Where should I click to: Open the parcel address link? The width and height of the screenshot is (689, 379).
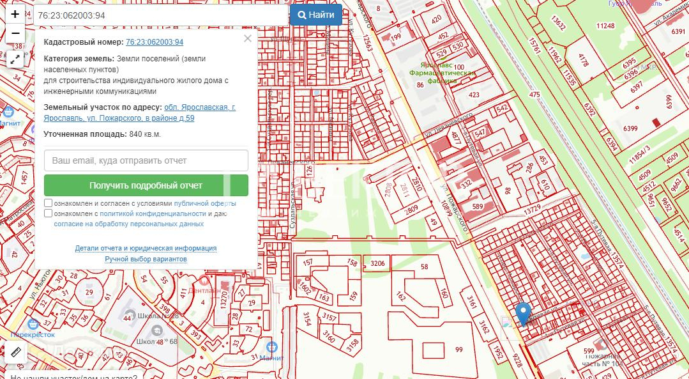coord(140,113)
